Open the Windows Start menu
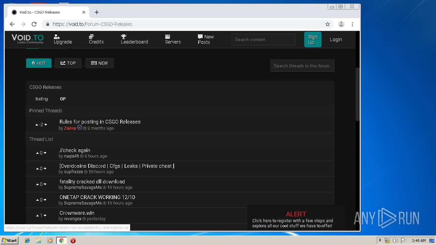Screen dimensions: 436x245 [9, 240]
